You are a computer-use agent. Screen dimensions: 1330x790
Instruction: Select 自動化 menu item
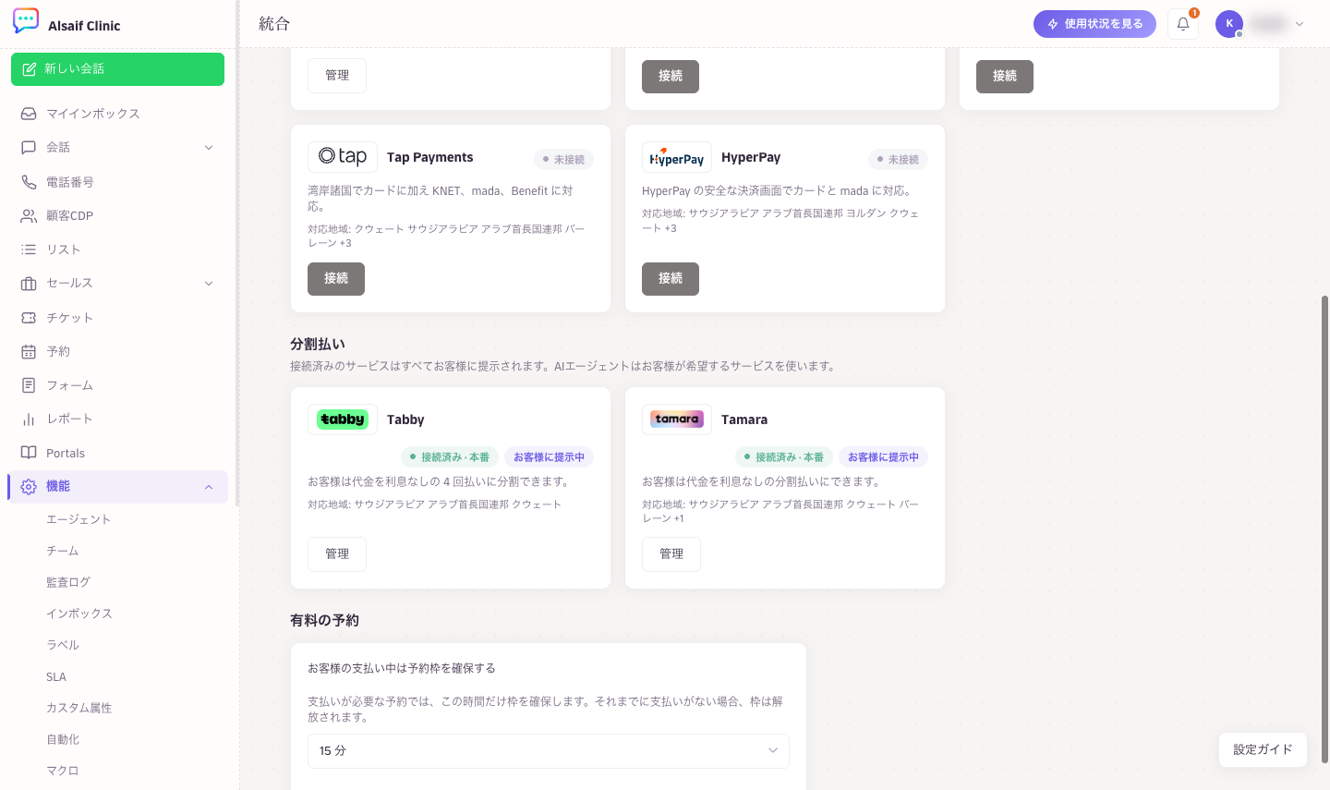pyautogui.click(x=63, y=739)
